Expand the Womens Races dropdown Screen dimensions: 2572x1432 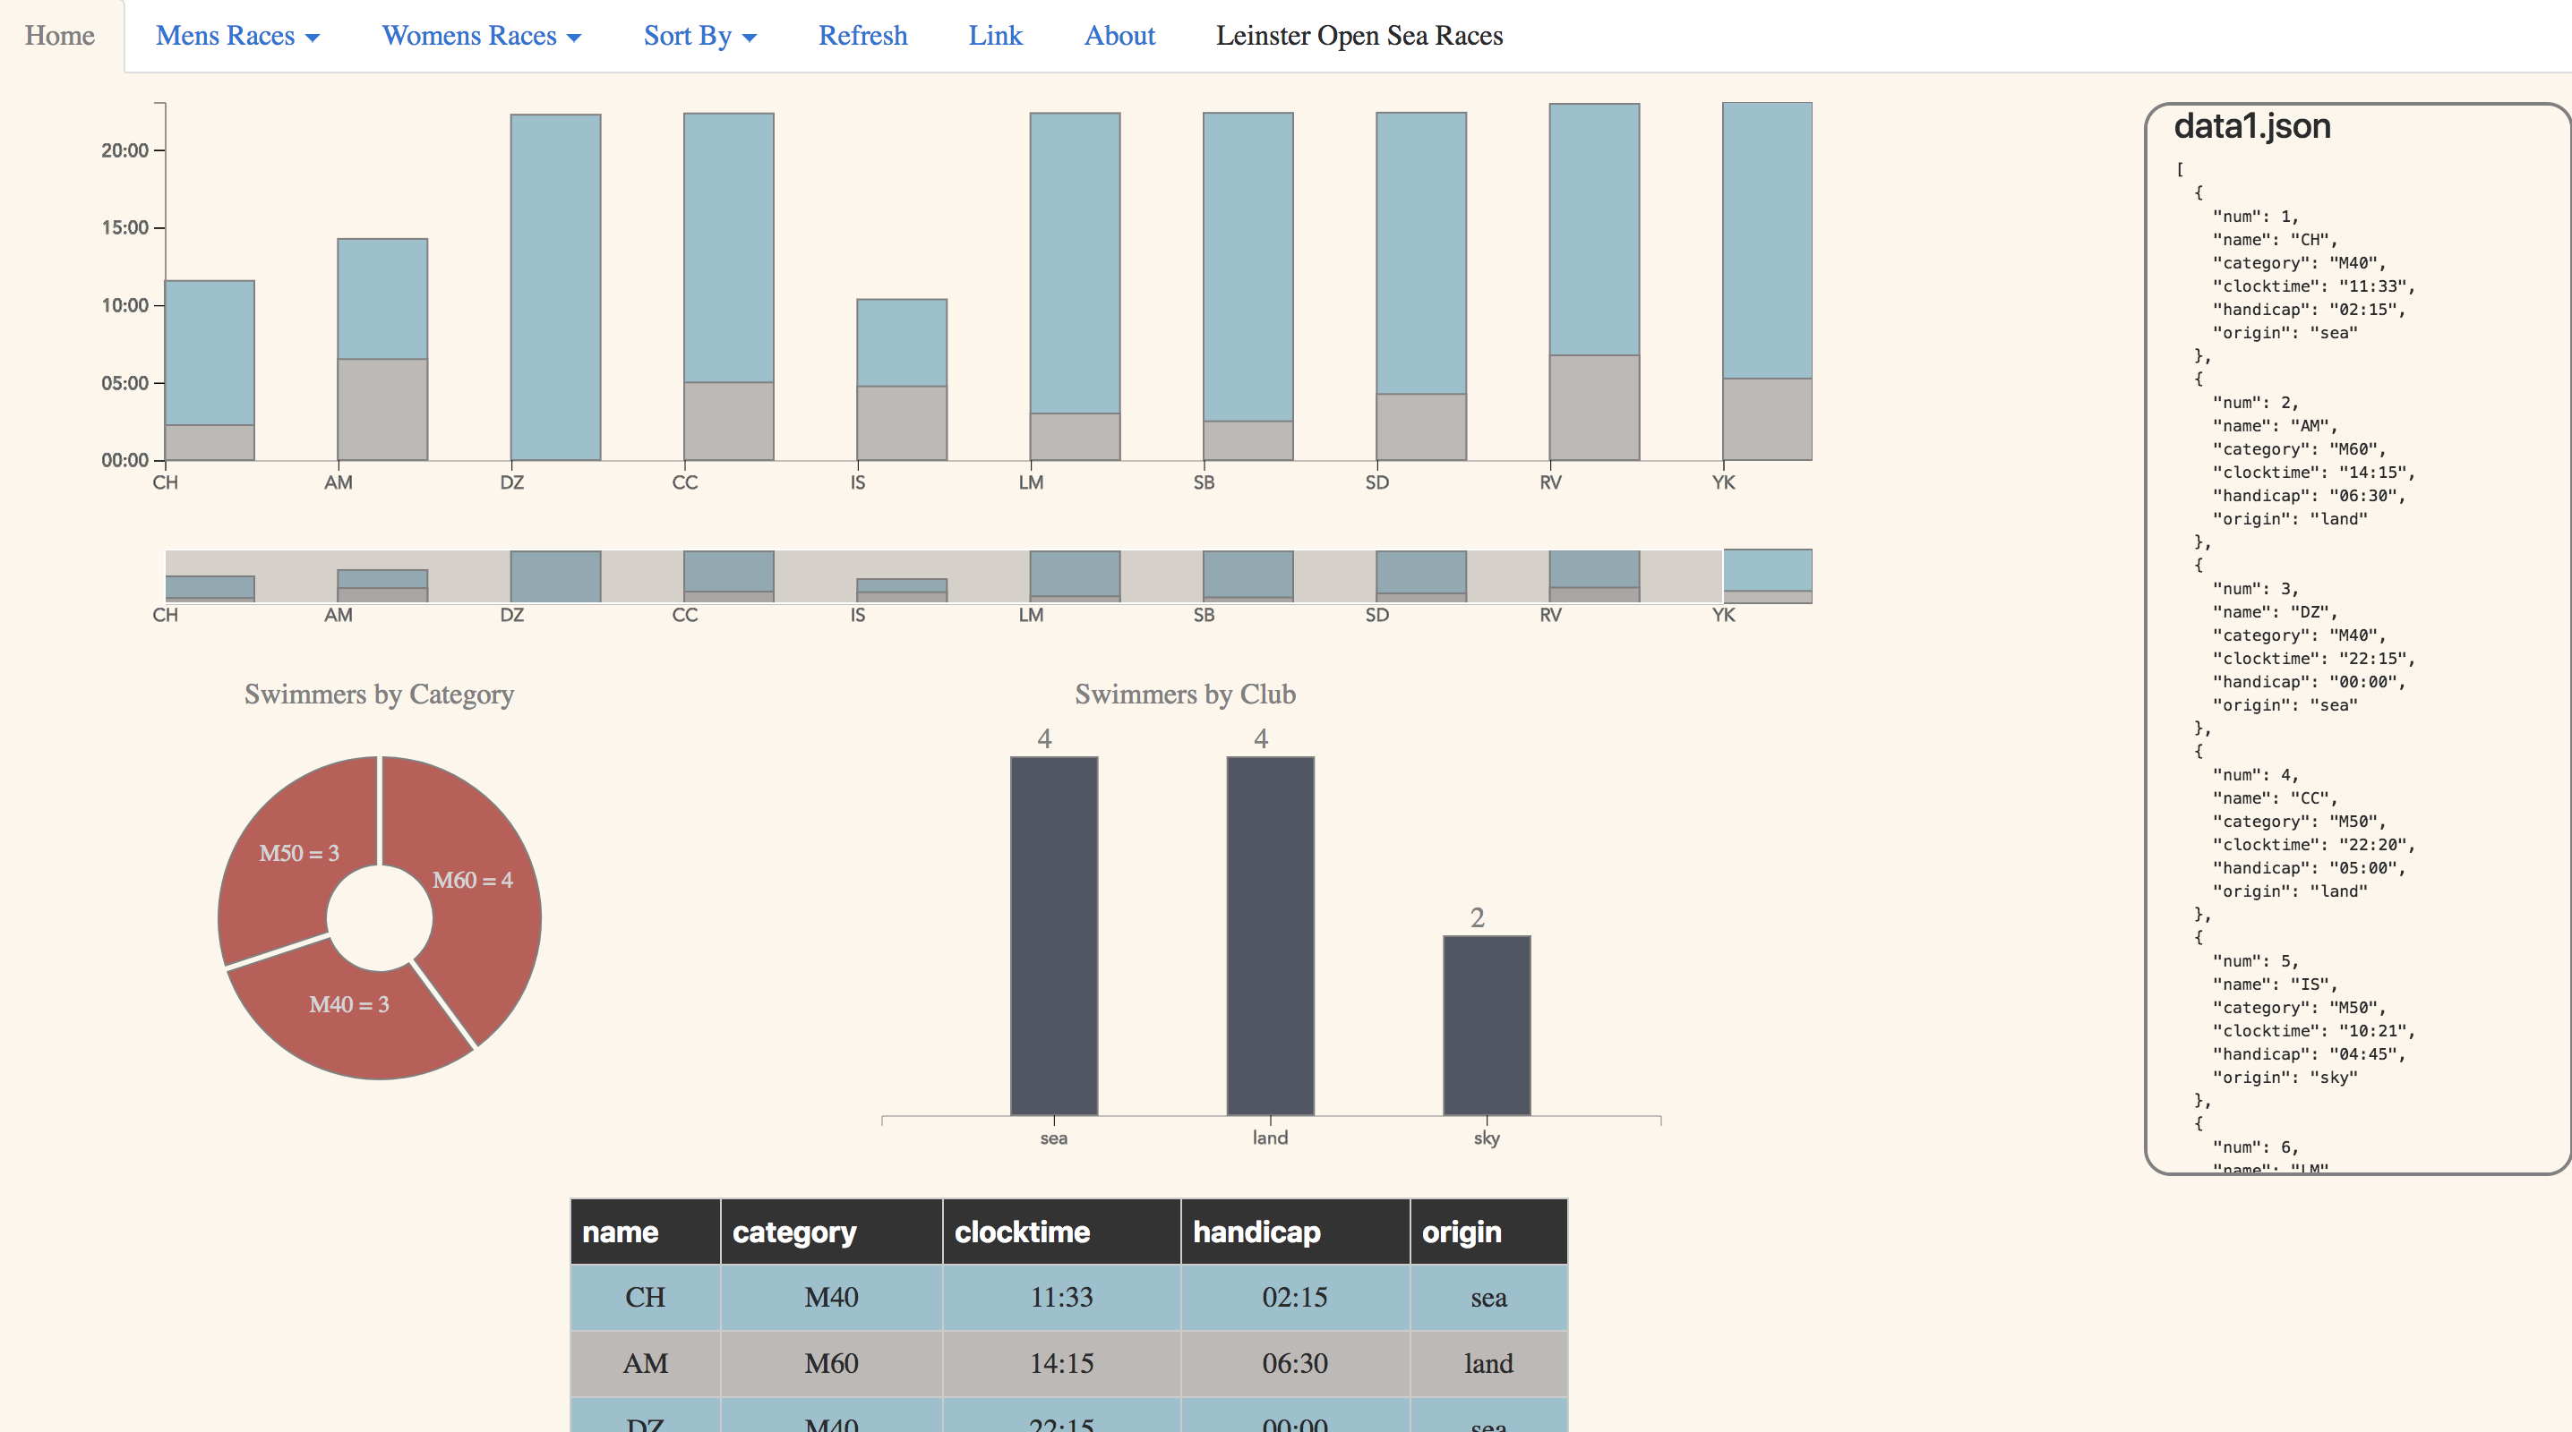pyautogui.click(x=480, y=36)
